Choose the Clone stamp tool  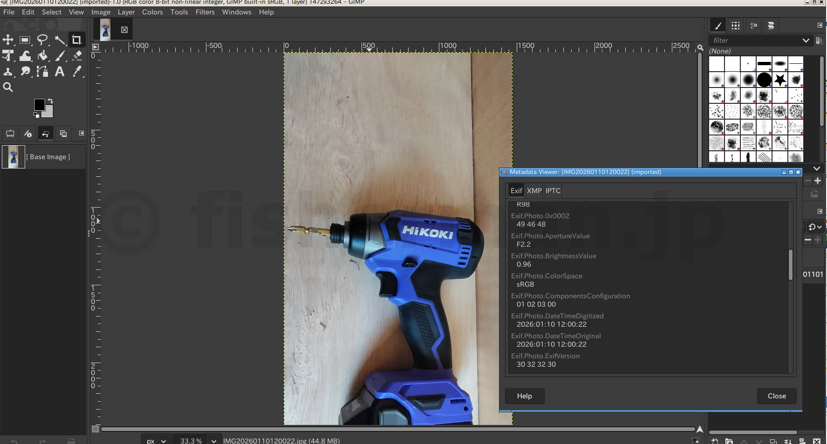click(x=8, y=72)
